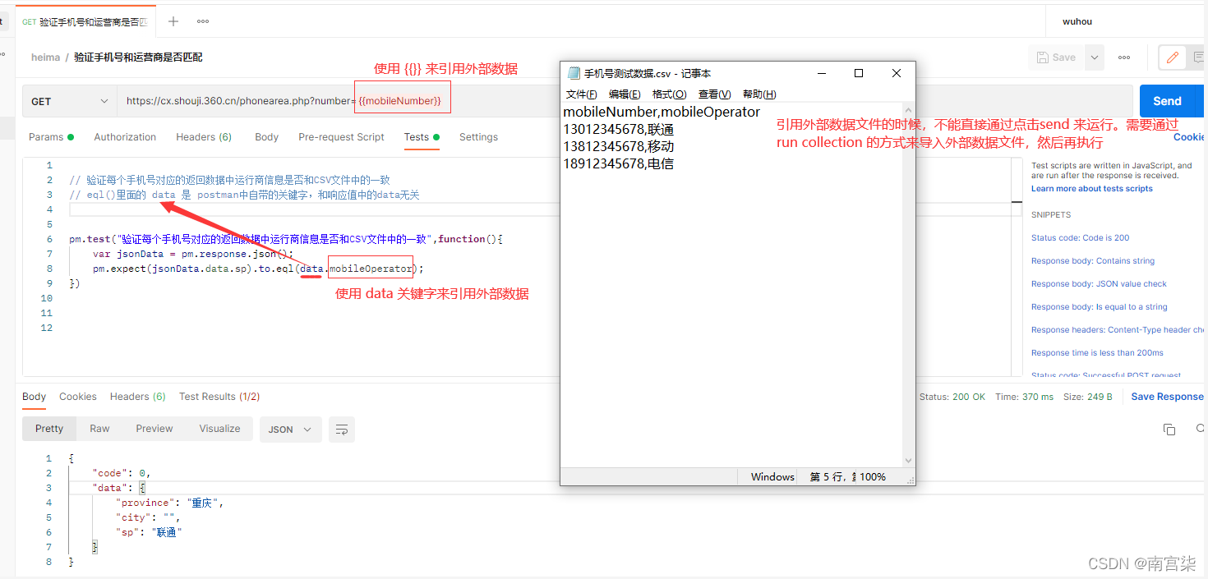Viewport: 1208px width, 579px height.
Task: Maximize the Notepad window
Action: [859, 73]
